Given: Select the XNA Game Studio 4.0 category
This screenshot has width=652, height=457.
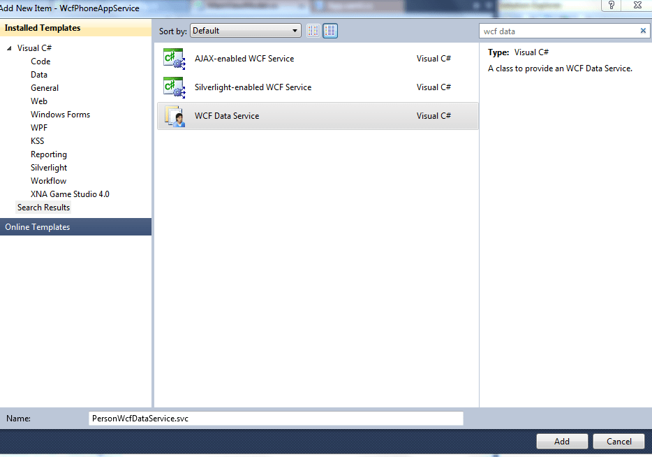Looking at the screenshot, I should (70, 194).
